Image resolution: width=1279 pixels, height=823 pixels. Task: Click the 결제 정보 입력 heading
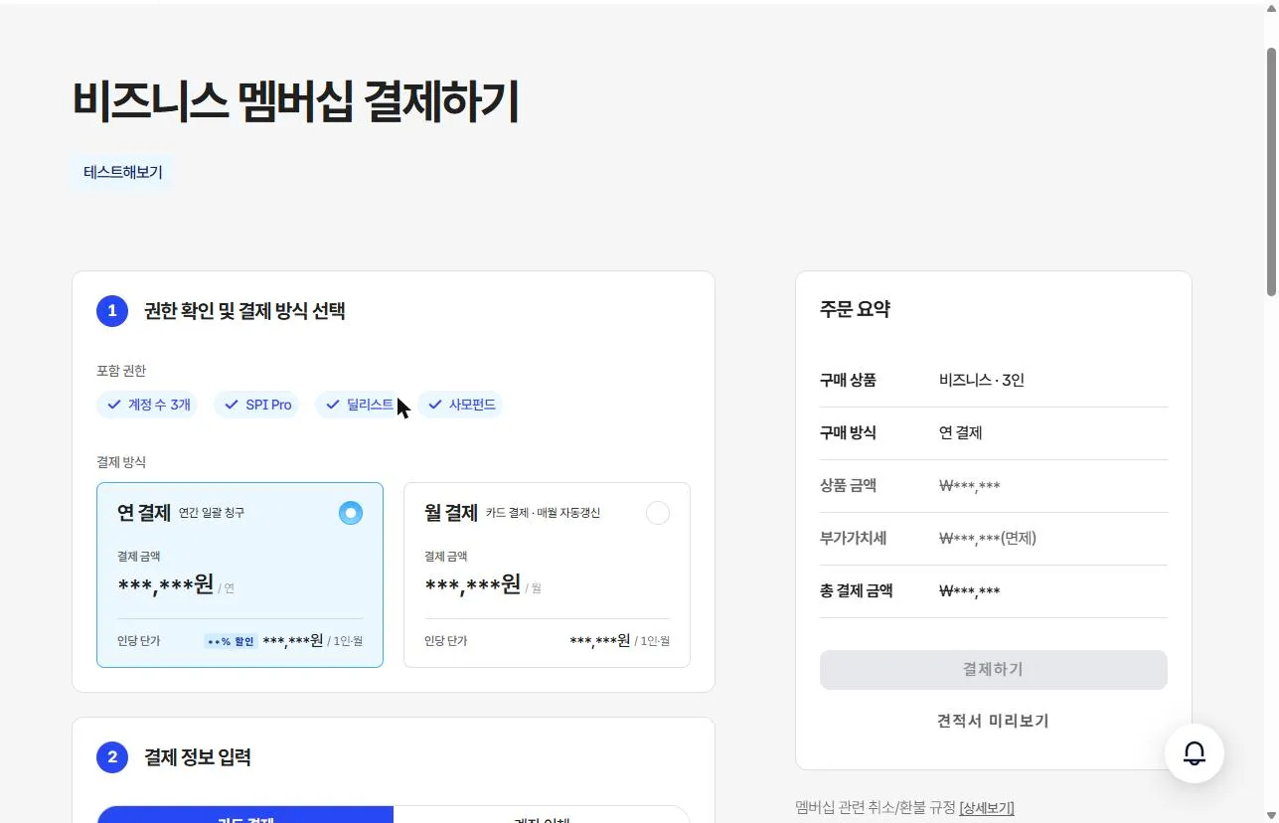(197, 757)
